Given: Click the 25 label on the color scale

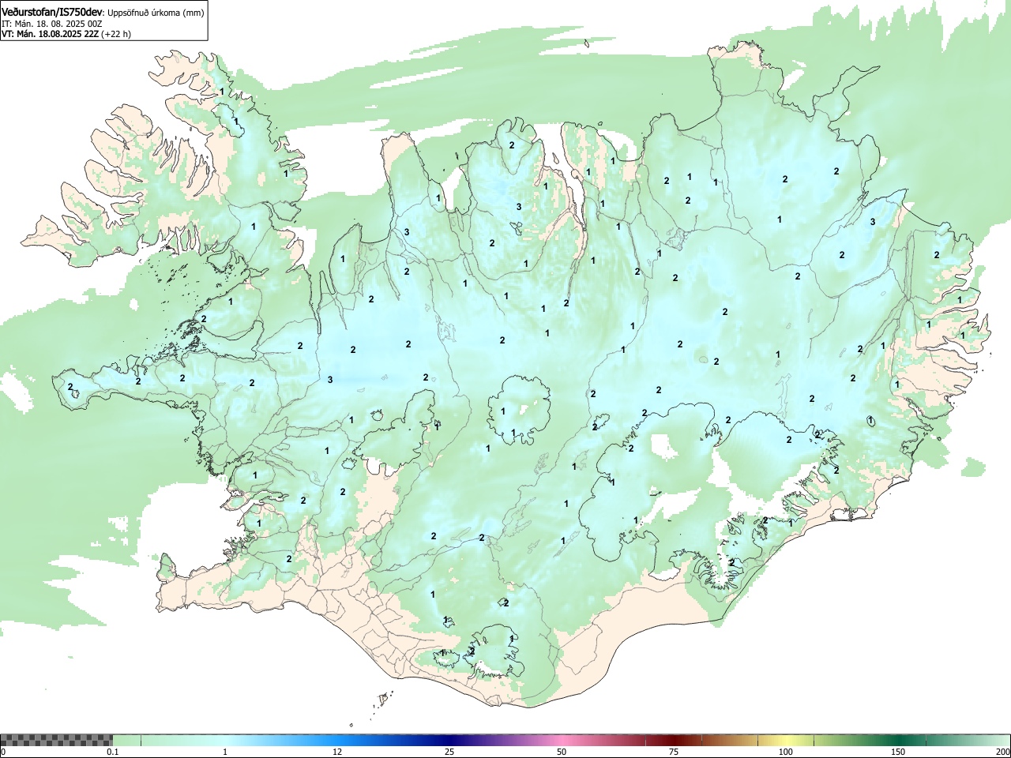Looking at the screenshot, I should 449,752.
